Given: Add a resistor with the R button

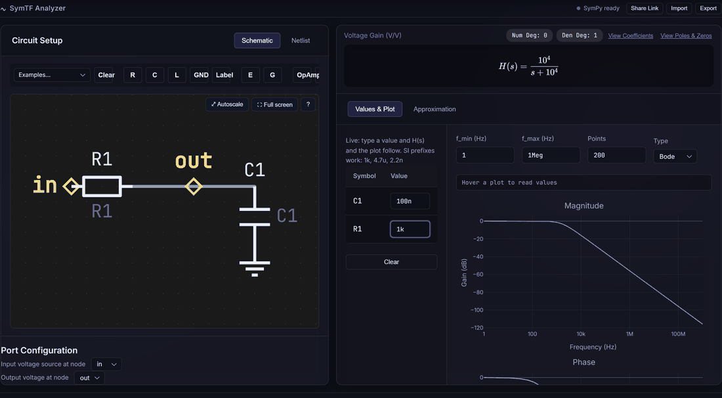Looking at the screenshot, I should [133, 75].
